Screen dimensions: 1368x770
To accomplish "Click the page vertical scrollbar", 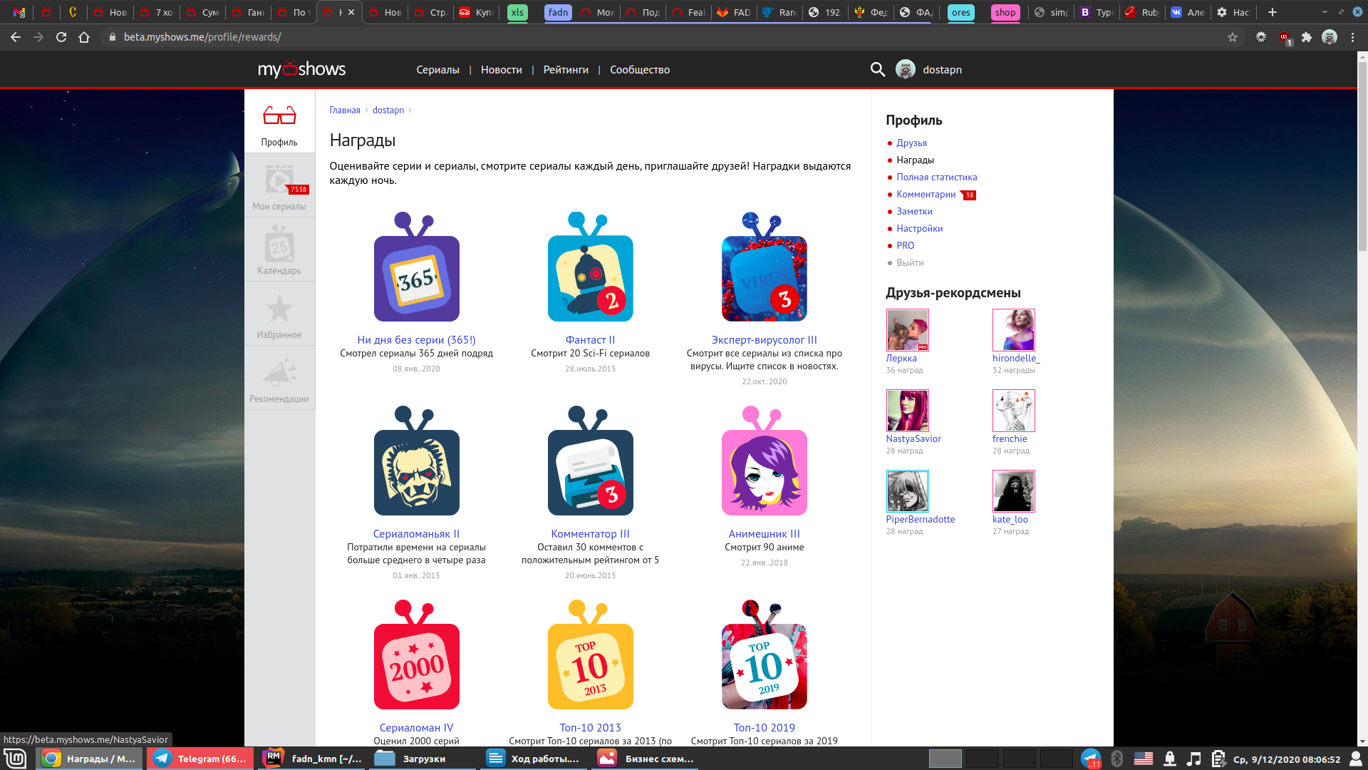I will [1362, 157].
